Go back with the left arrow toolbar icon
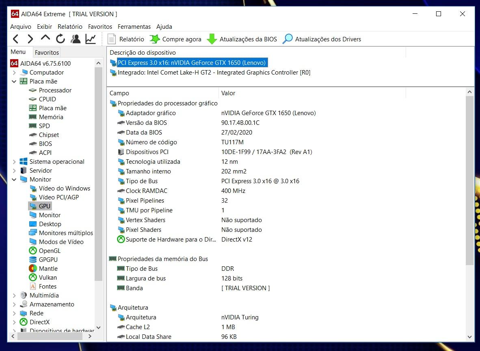480x351 pixels. (16, 39)
